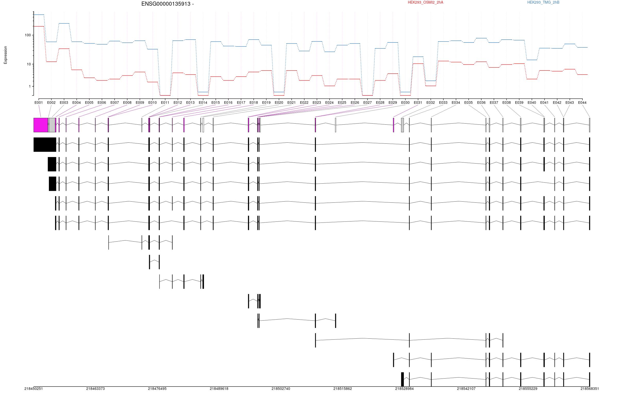Viewport: 618px width, 394px height.
Task: Click exon label E043
Action: pos(570,102)
